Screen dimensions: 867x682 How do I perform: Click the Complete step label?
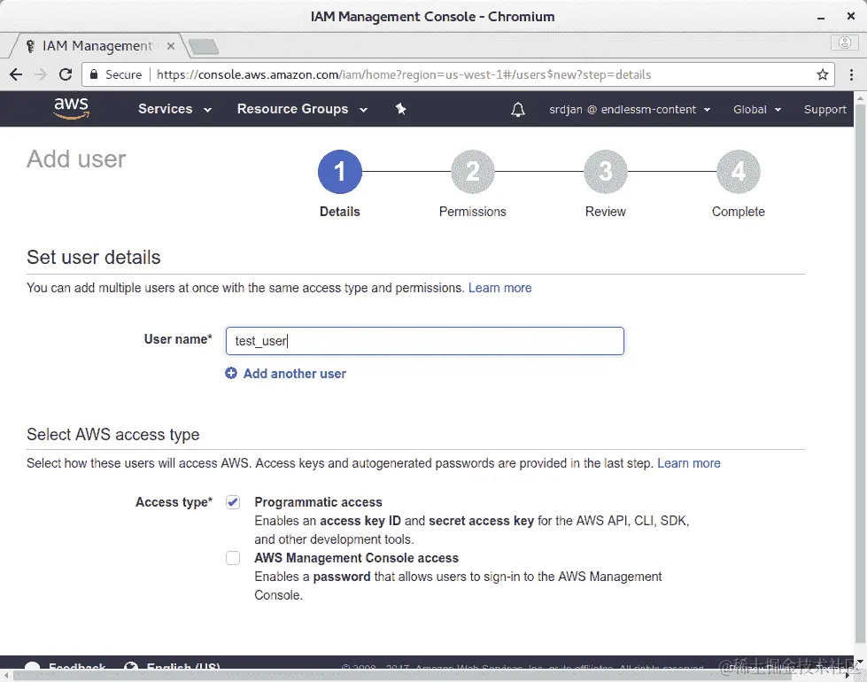[x=739, y=212]
